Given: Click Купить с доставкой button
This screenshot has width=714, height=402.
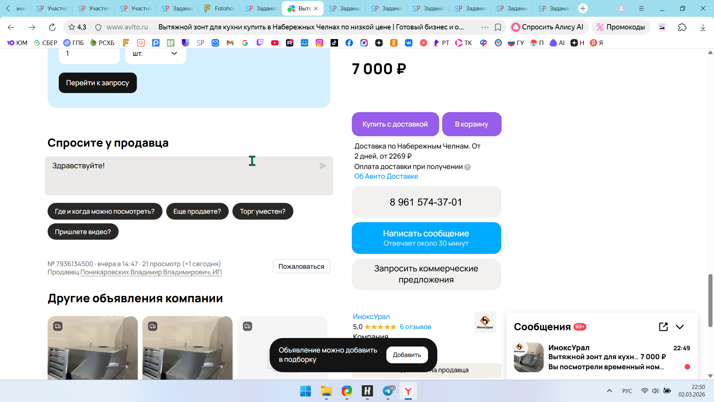Looking at the screenshot, I should click(x=395, y=124).
